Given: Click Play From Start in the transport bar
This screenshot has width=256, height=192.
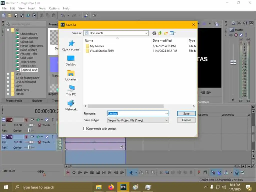Looking at the screenshot, I should 80,172.
